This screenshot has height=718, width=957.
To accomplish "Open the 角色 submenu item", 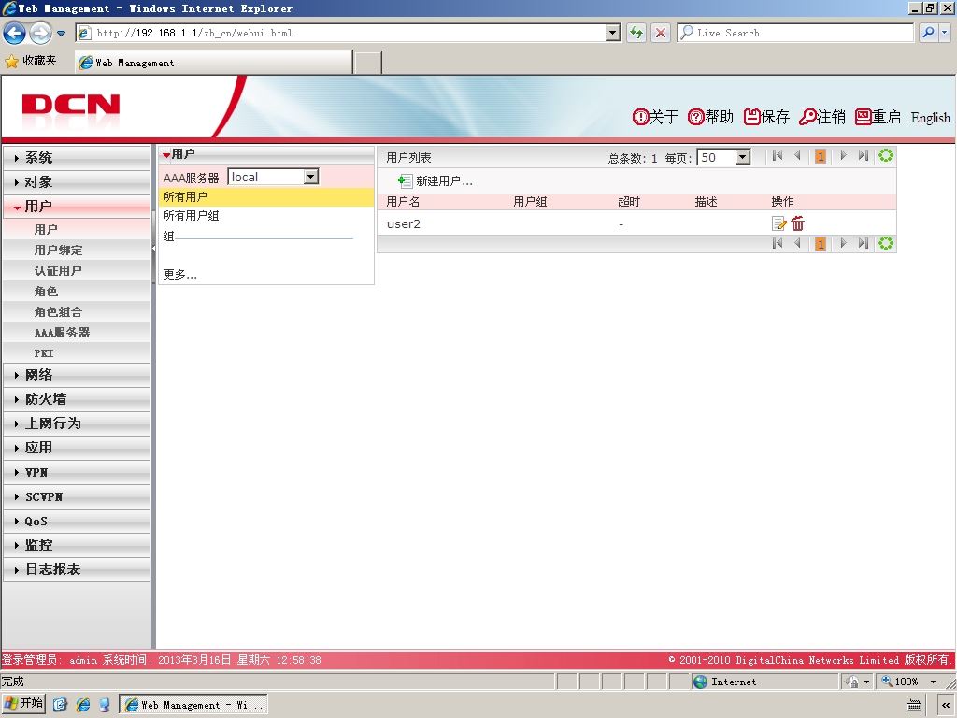I will [x=77, y=292].
